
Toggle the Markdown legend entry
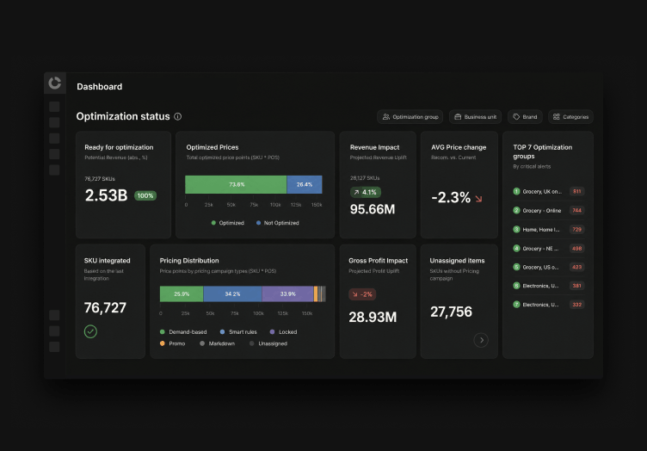tap(217, 343)
